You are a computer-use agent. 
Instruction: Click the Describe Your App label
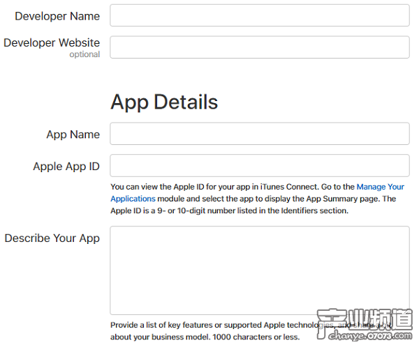(x=52, y=238)
